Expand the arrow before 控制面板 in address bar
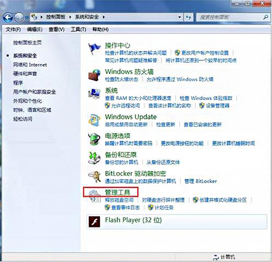 click(42, 17)
